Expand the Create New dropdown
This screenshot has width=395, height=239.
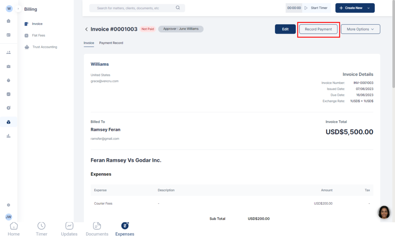(354, 8)
